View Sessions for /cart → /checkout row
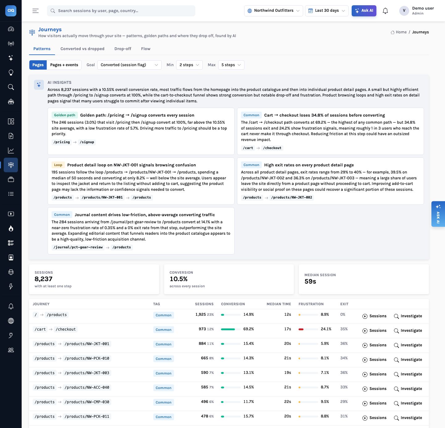The image size is (445, 428). 375,331
